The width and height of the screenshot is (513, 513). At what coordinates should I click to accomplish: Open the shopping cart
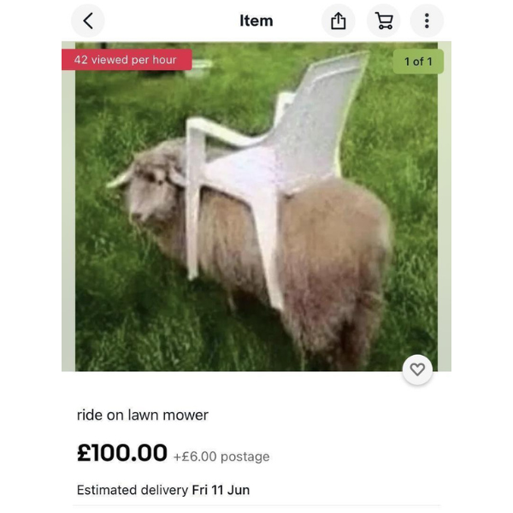pyautogui.click(x=383, y=21)
